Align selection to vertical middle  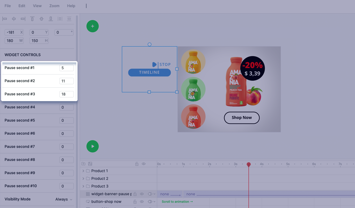click(x=42, y=19)
